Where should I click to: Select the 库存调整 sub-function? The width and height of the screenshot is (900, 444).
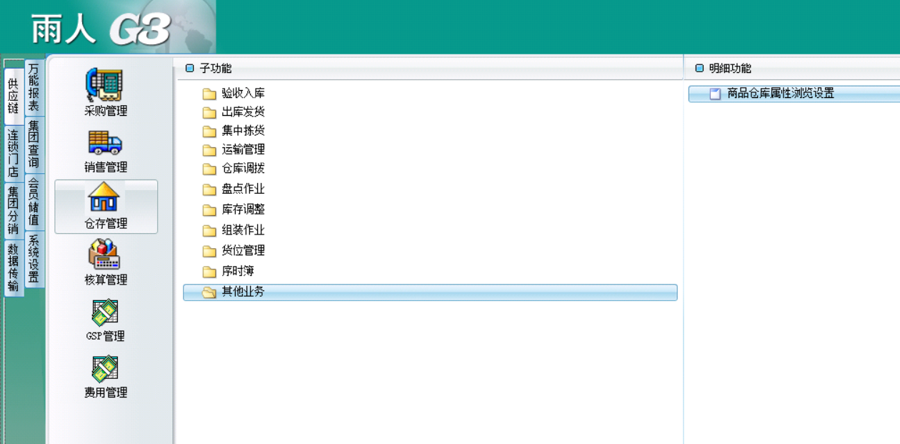243,210
